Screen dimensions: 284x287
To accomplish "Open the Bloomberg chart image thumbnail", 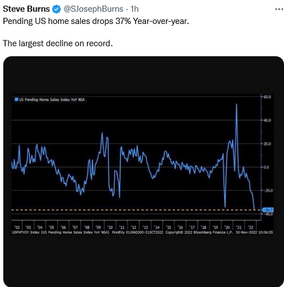I will point(143,171).
